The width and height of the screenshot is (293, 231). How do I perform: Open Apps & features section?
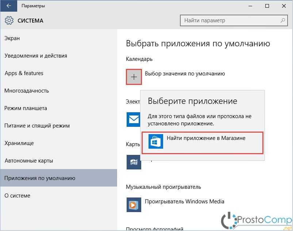pyautogui.click(x=24, y=73)
